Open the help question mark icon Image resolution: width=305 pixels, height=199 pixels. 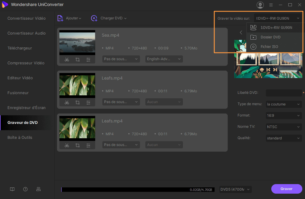pyautogui.click(x=25, y=189)
